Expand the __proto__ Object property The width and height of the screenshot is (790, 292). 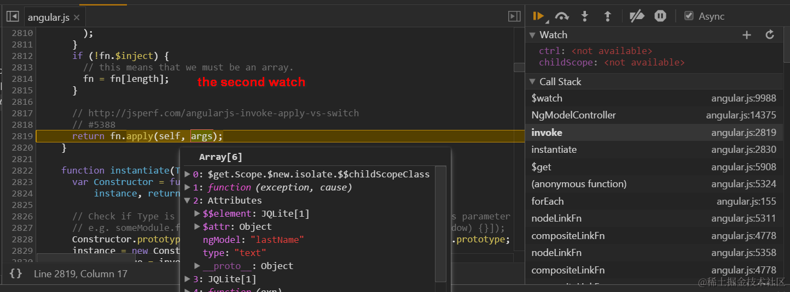[x=197, y=266]
